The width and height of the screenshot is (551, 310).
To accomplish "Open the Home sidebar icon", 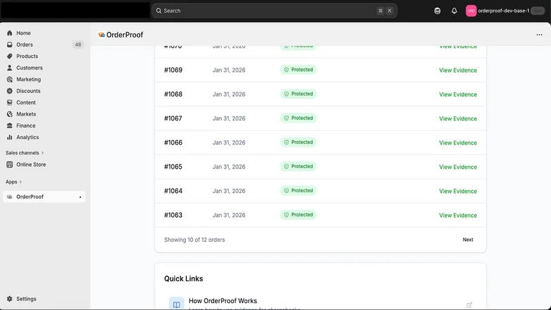I will click(x=10, y=33).
